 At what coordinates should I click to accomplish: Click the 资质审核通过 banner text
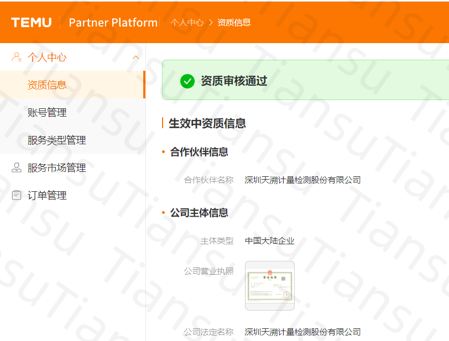[x=234, y=81]
